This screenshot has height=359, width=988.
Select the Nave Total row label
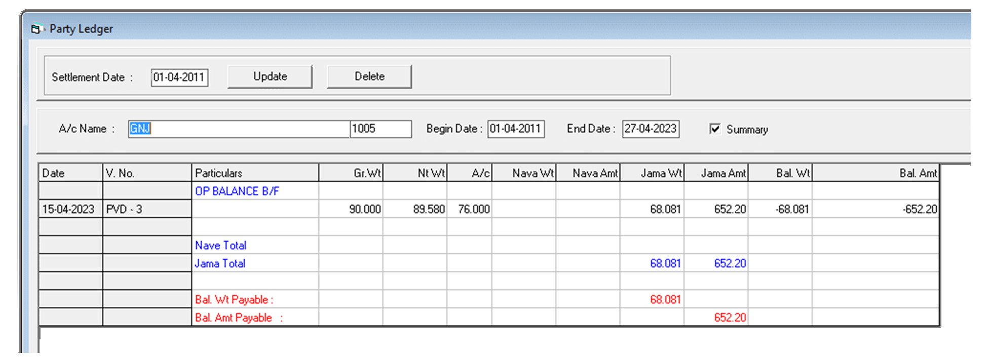221,246
